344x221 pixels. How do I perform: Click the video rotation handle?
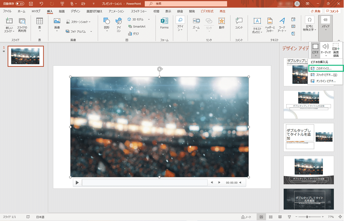160,69
